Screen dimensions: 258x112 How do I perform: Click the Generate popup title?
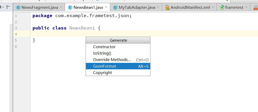pyautogui.click(x=118, y=40)
